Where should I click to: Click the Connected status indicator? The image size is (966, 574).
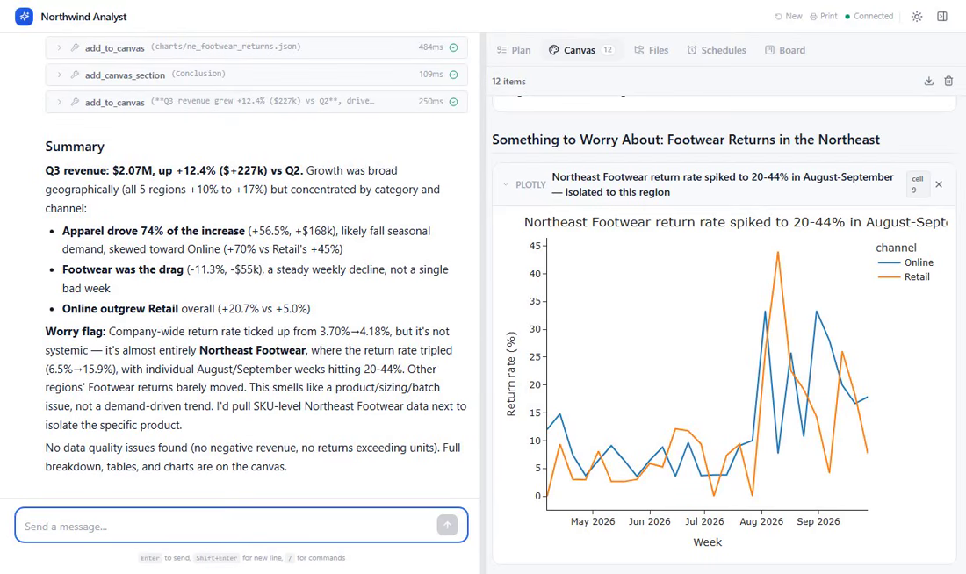869,16
